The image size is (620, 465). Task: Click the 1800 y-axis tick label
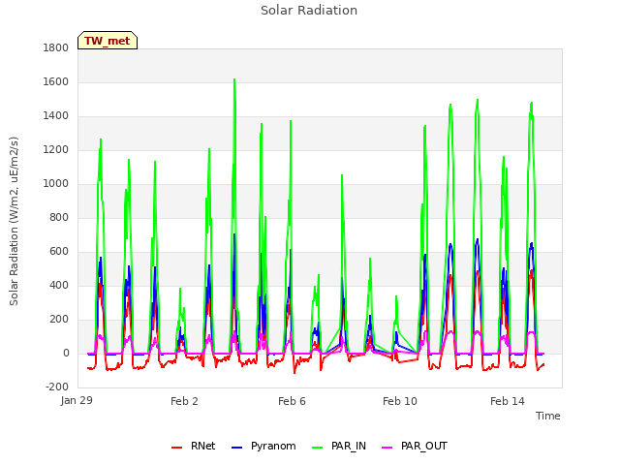point(56,47)
